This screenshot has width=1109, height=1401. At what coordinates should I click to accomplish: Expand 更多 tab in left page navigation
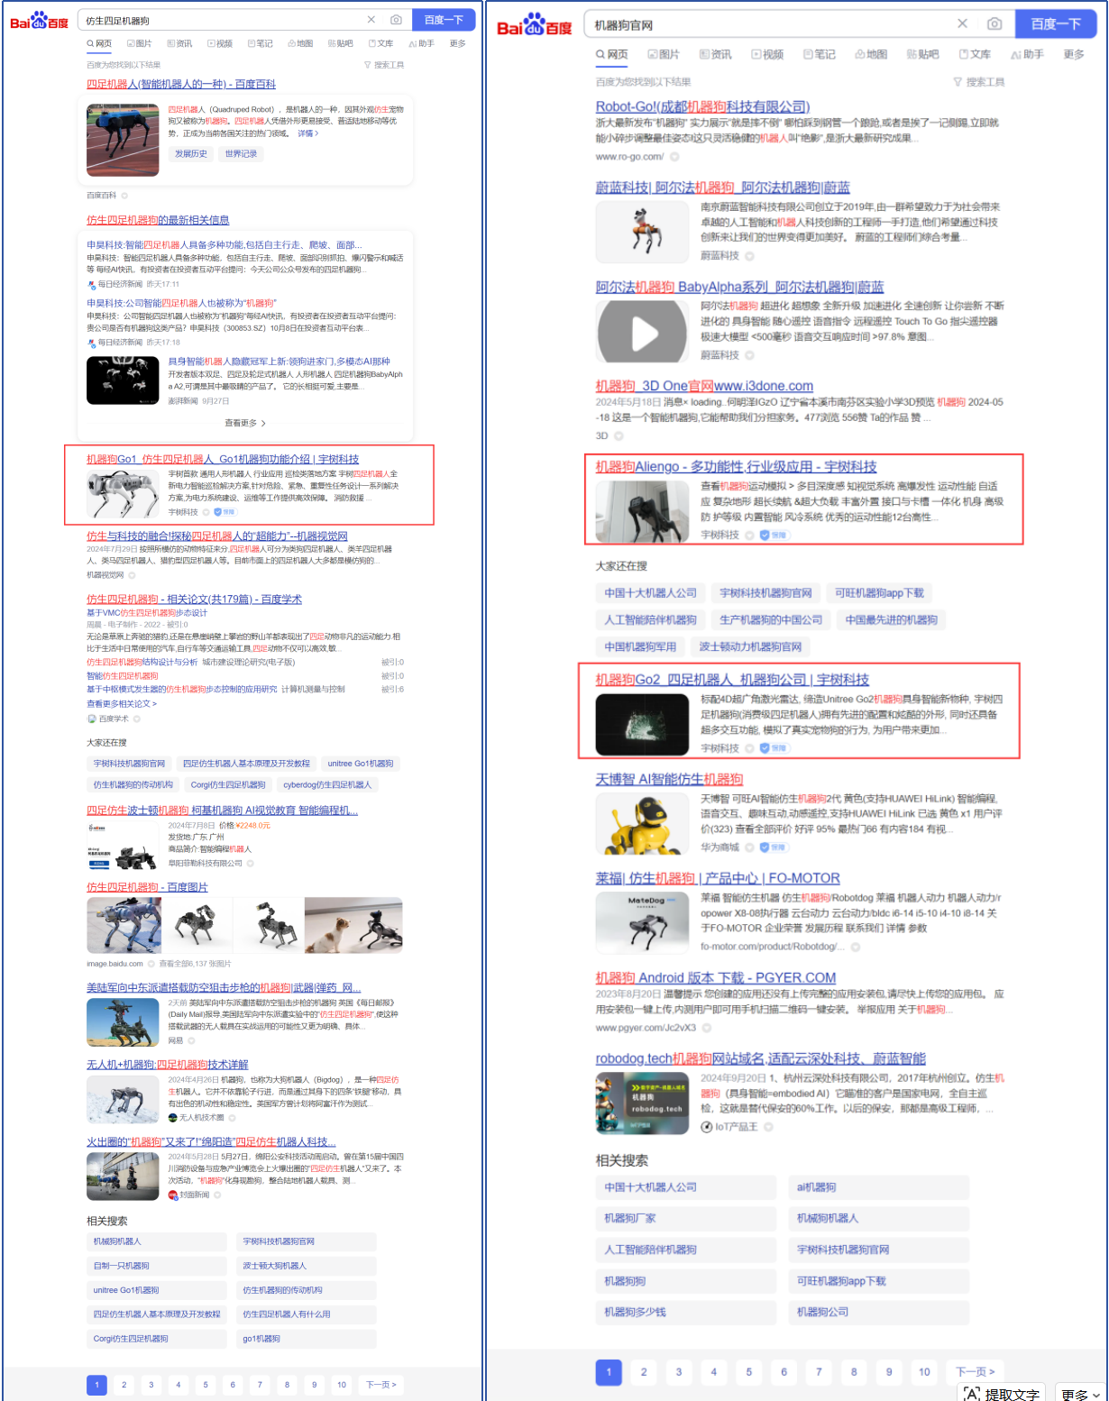coord(458,43)
